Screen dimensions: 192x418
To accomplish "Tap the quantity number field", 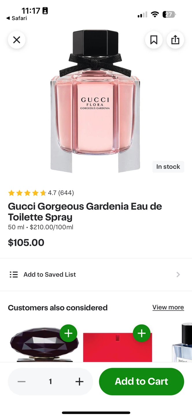I will 50,381.
